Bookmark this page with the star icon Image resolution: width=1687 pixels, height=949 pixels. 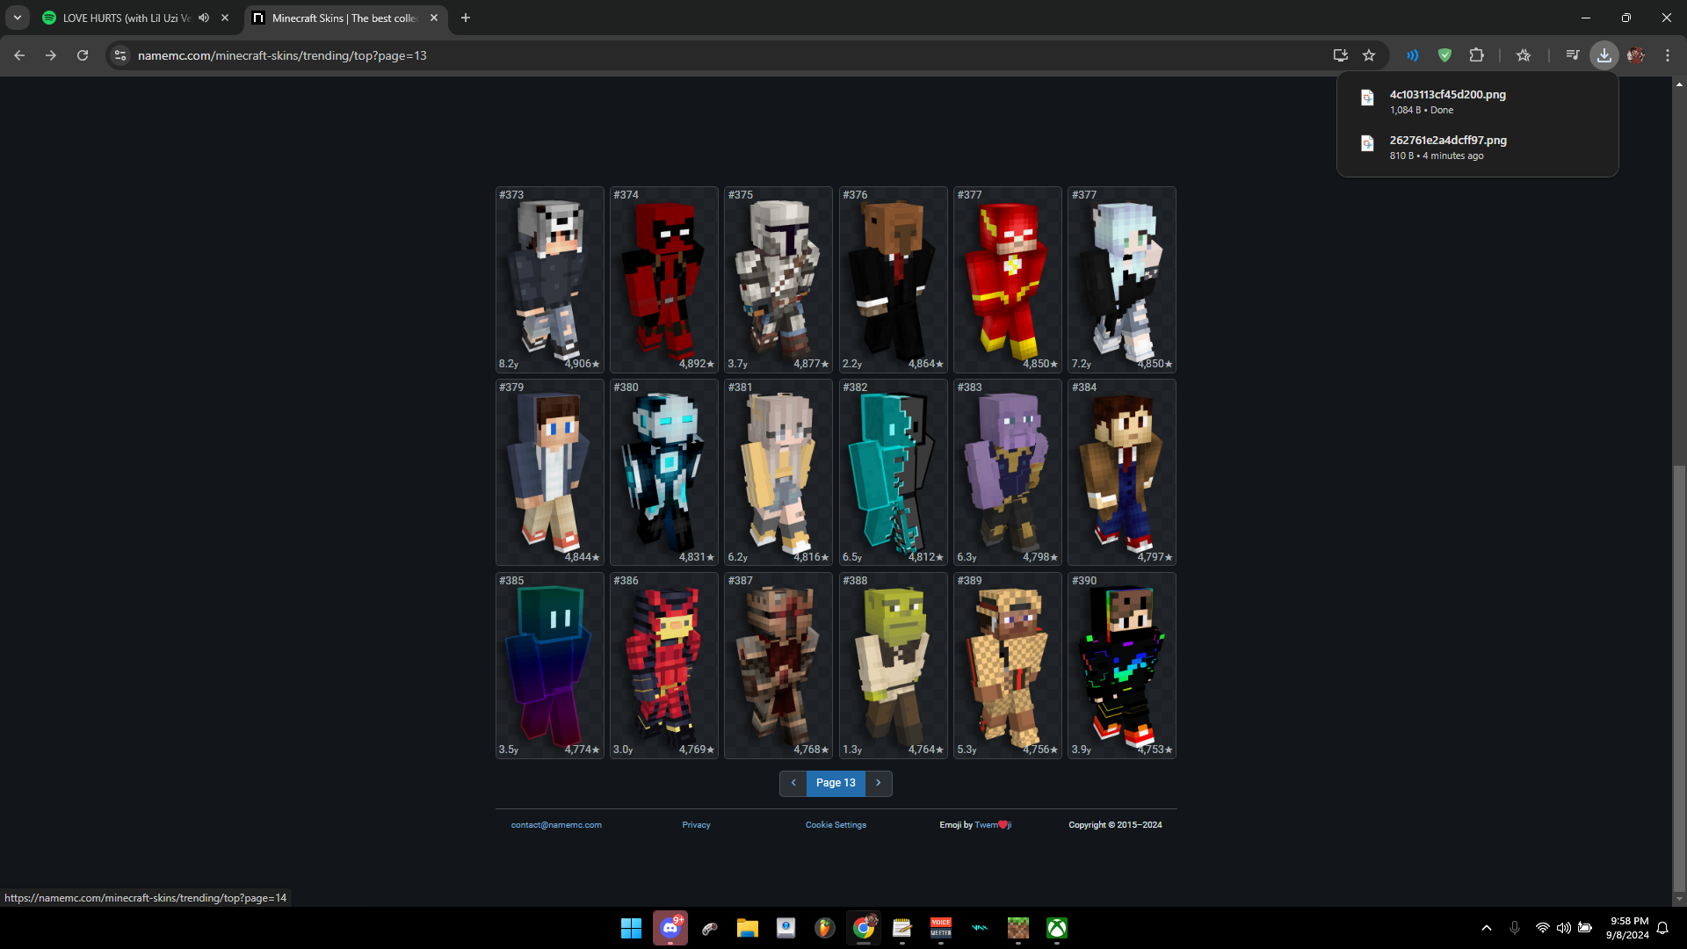pyautogui.click(x=1369, y=55)
